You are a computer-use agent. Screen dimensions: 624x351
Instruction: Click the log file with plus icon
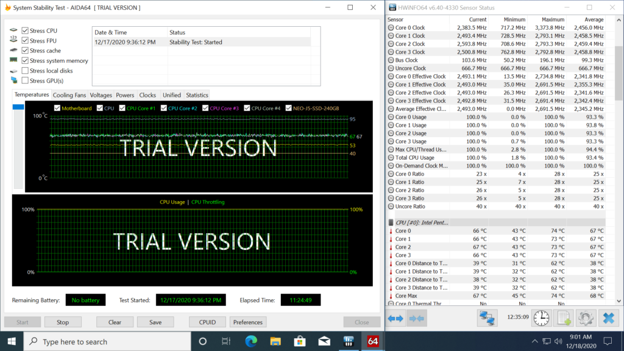pyautogui.click(x=564, y=317)
